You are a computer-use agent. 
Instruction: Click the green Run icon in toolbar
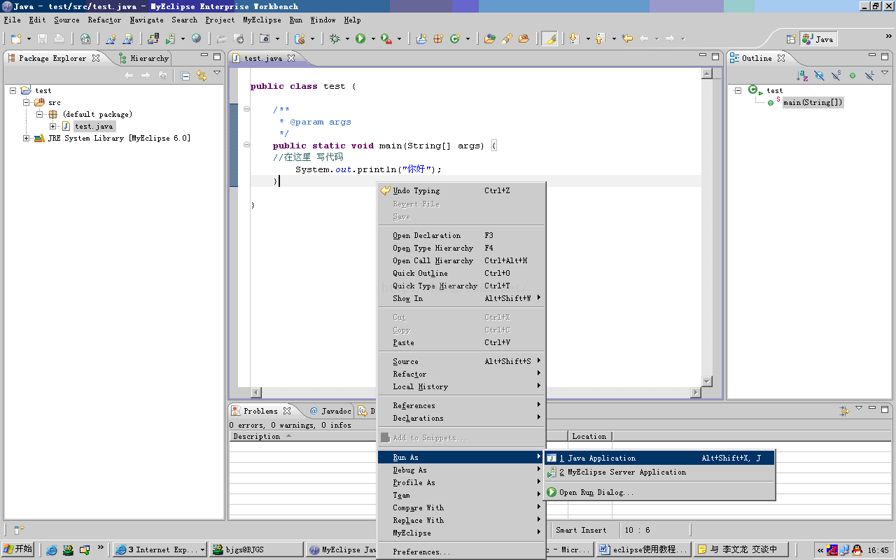360,38
